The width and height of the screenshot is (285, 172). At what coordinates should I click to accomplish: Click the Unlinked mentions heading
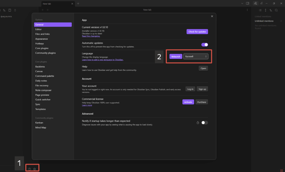(264, 21)
